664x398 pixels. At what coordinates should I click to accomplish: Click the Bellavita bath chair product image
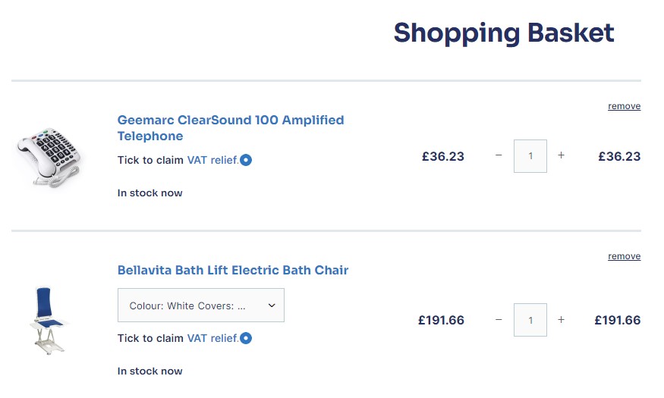click(x=47, y=320)
